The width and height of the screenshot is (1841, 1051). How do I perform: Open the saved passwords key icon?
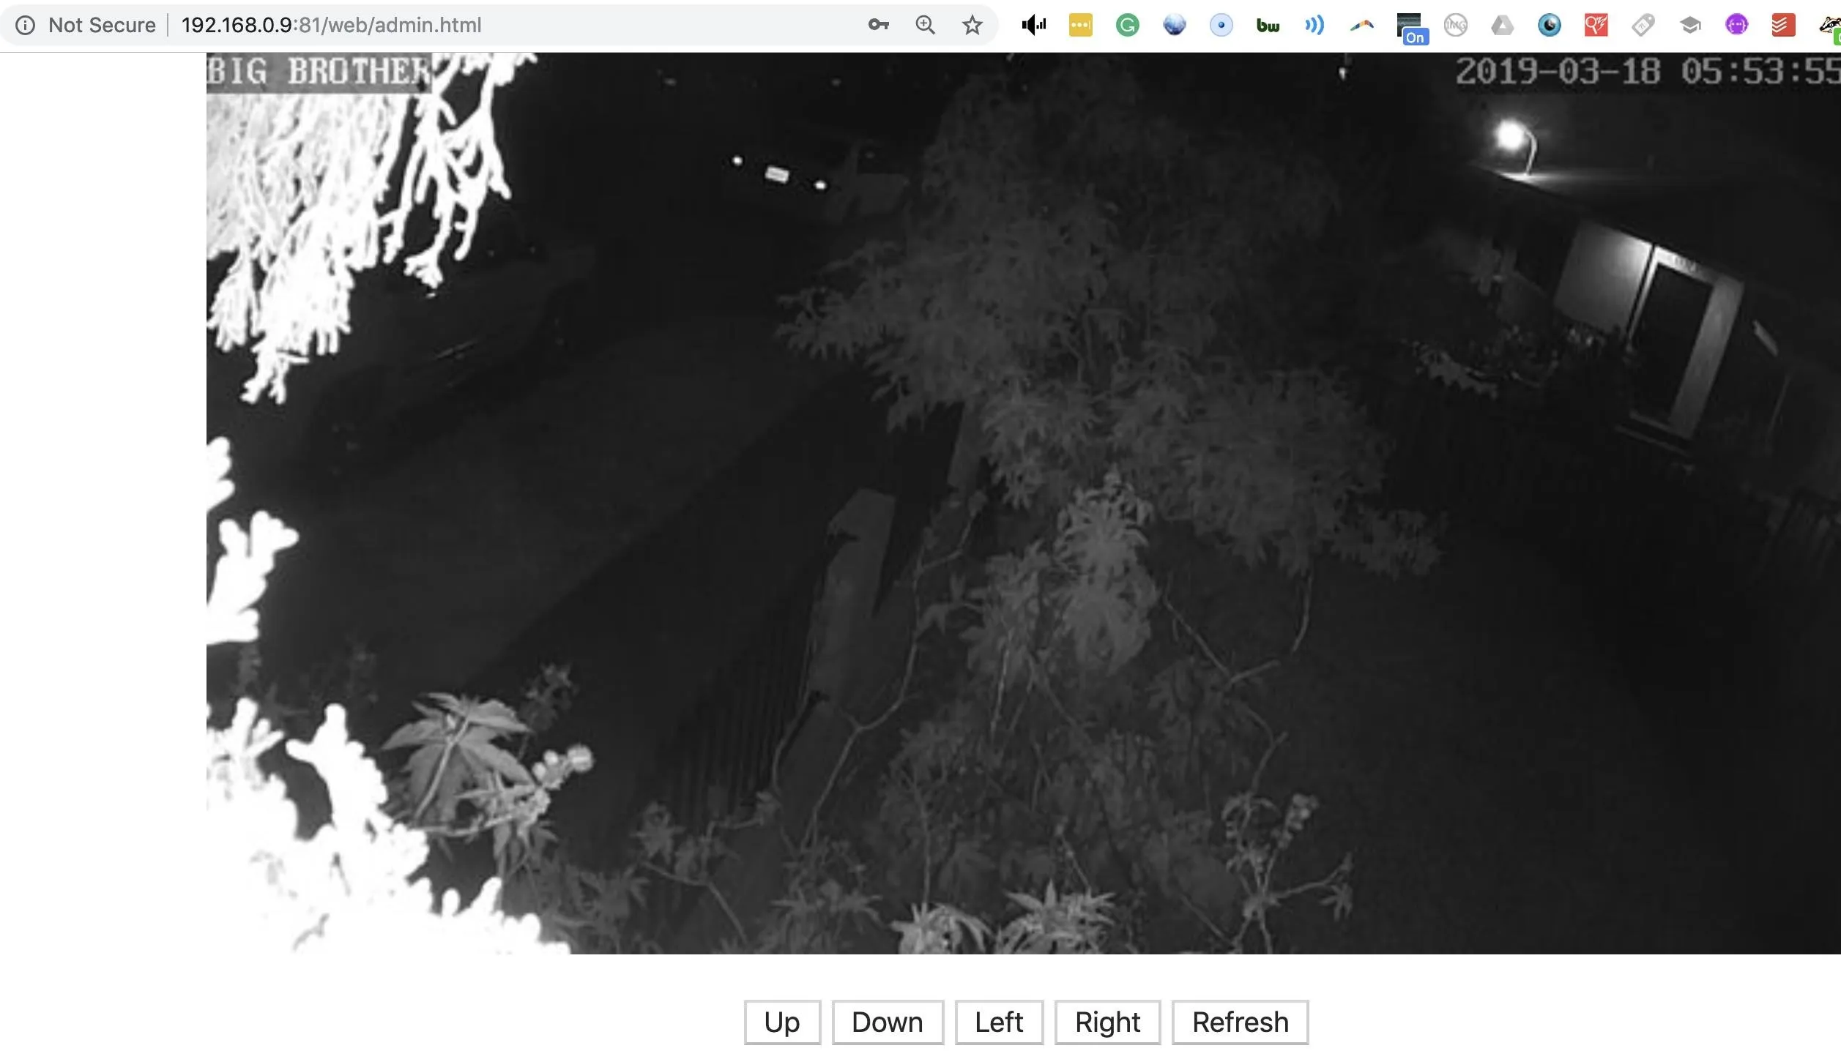(x=878, y=25)
